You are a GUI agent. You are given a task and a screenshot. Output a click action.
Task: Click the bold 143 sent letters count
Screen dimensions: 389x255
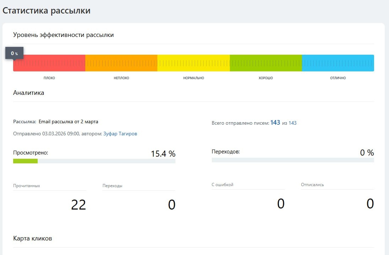275,123
